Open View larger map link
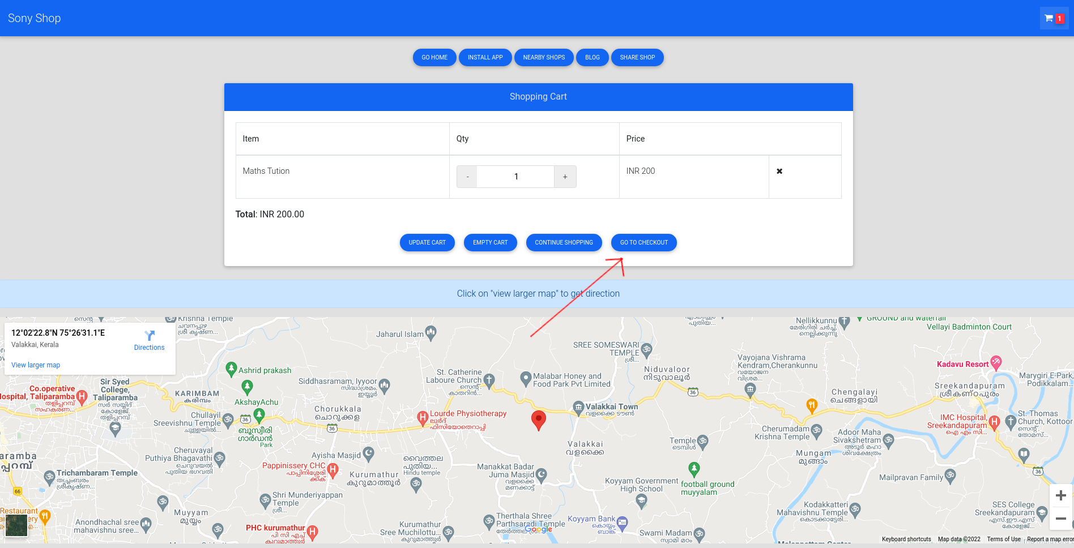The height and width of the screenshot is (548, 1074). coord(36,365)
